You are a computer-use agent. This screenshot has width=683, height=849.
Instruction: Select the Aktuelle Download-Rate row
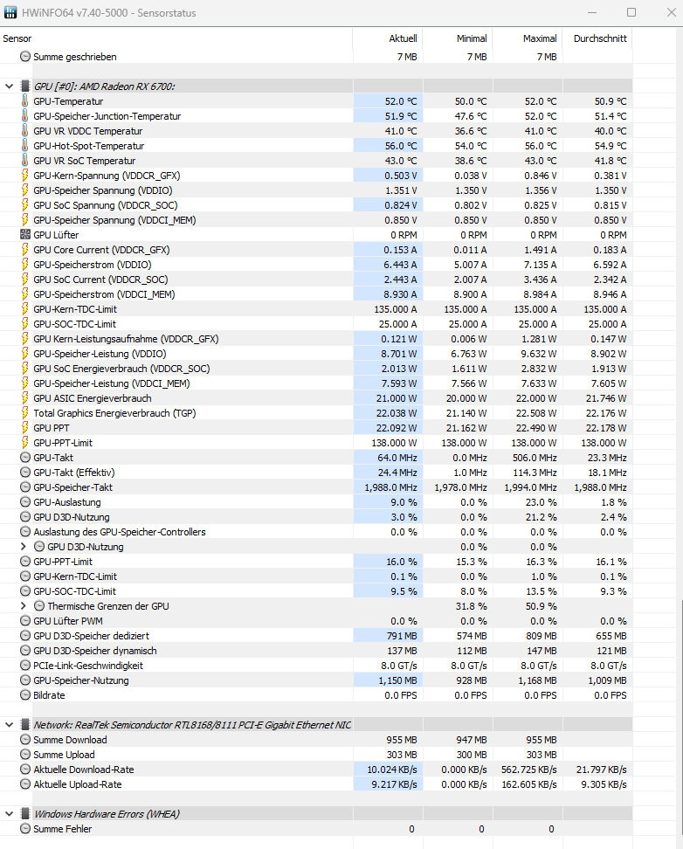[x=316, y=770]
